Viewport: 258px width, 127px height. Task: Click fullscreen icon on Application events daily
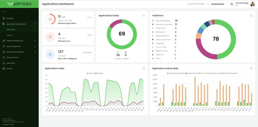[x=251, y=69]
